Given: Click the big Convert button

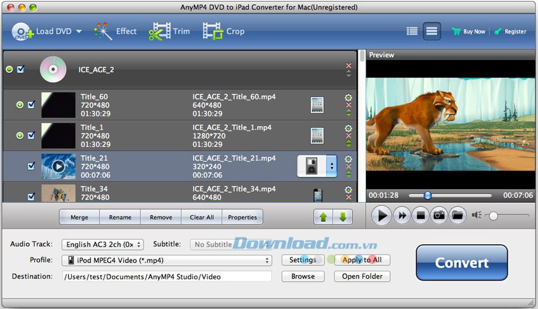Looking at the screenshot, I should (x=462, y=263).
